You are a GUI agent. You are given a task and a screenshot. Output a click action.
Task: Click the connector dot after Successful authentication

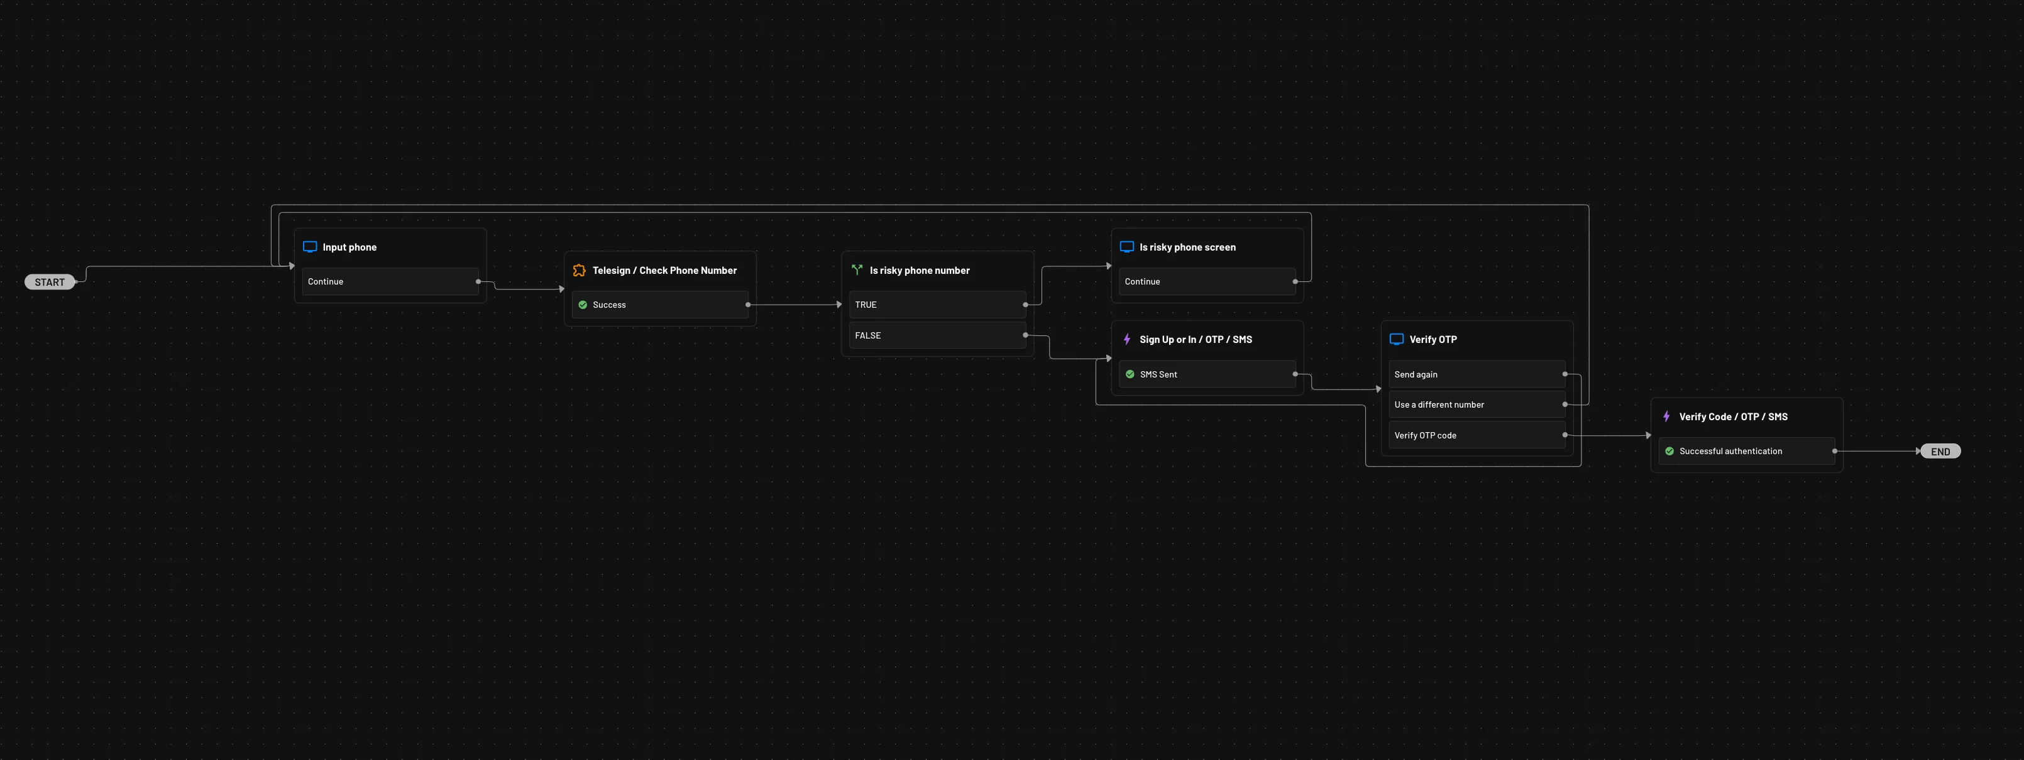(x=1834, y=451)
